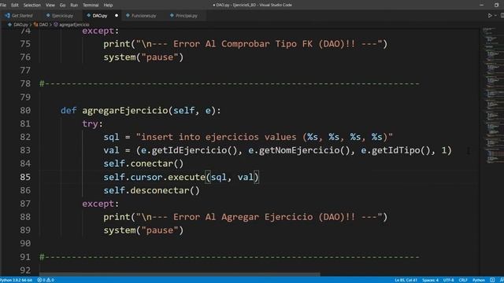Open the errors and warnings indicator
The width and height of the screenshot is (504, 283).
coord(46,280)
